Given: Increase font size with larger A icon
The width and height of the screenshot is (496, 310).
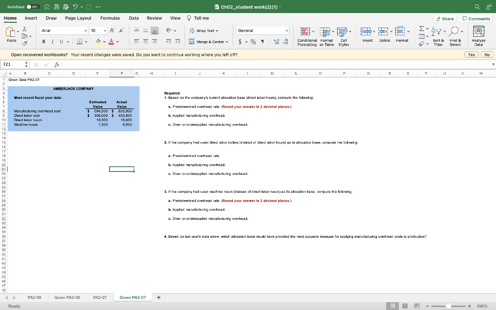Looking at the screenshot, I should (x=112, y=31).
